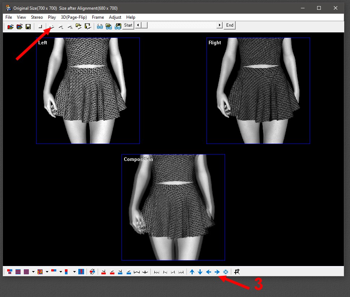The height and width of the screenshot is (297, 350).
Task: Select the red-blue checker pattern view icon
Action: (26, 271)
